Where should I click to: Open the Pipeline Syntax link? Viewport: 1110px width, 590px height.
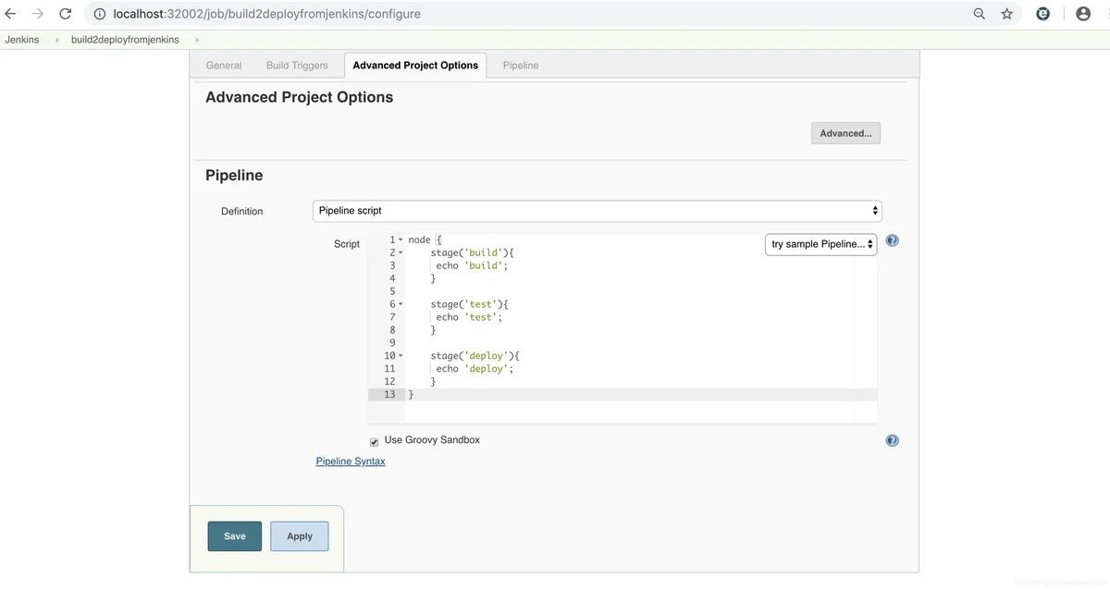(x=351, y=461)
